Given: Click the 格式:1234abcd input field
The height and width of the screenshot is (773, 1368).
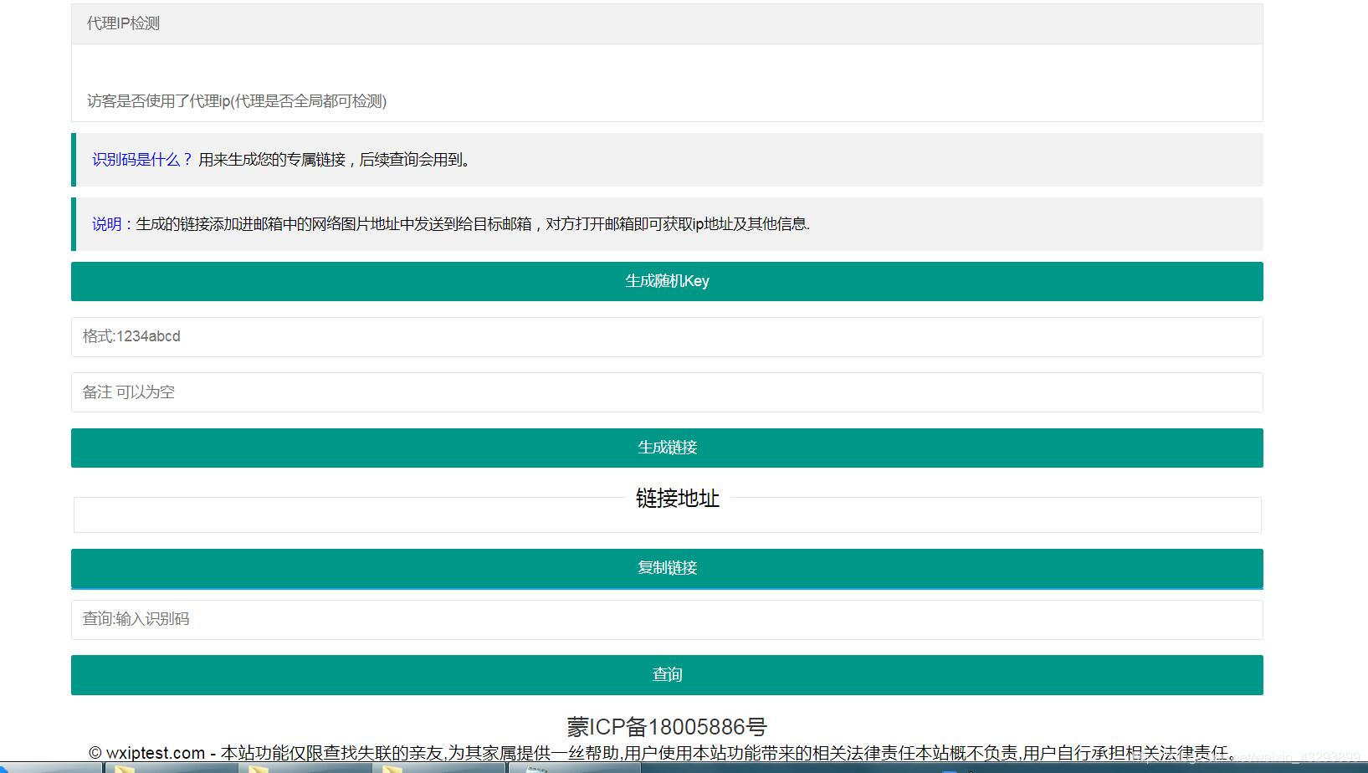Looking at the screenshot, I should tap(667, 337).
